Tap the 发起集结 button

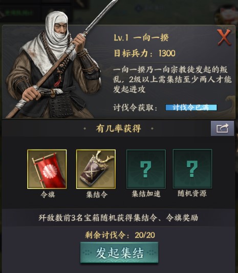pos(119,253)
